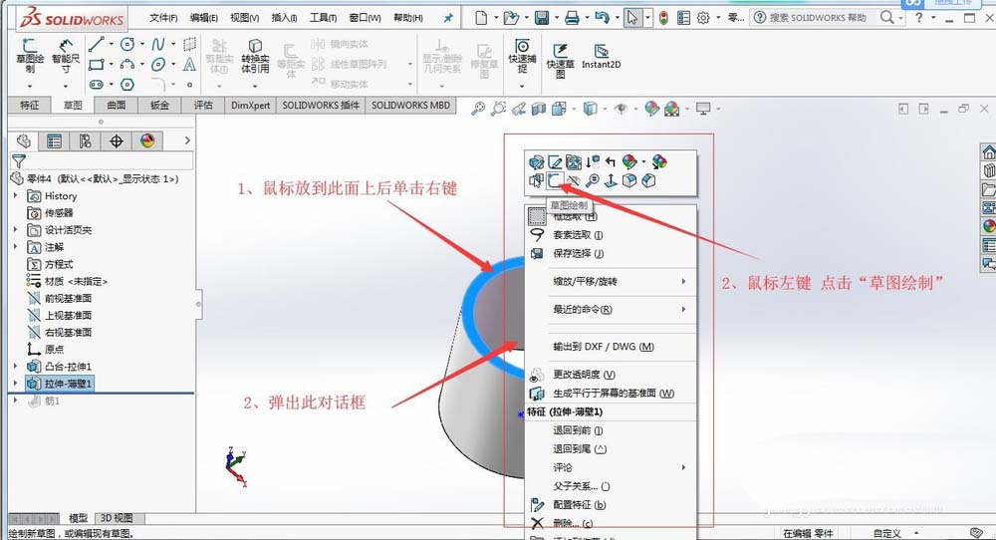Click Appearances color ball in context toolbar

click(x=628, y=162)
